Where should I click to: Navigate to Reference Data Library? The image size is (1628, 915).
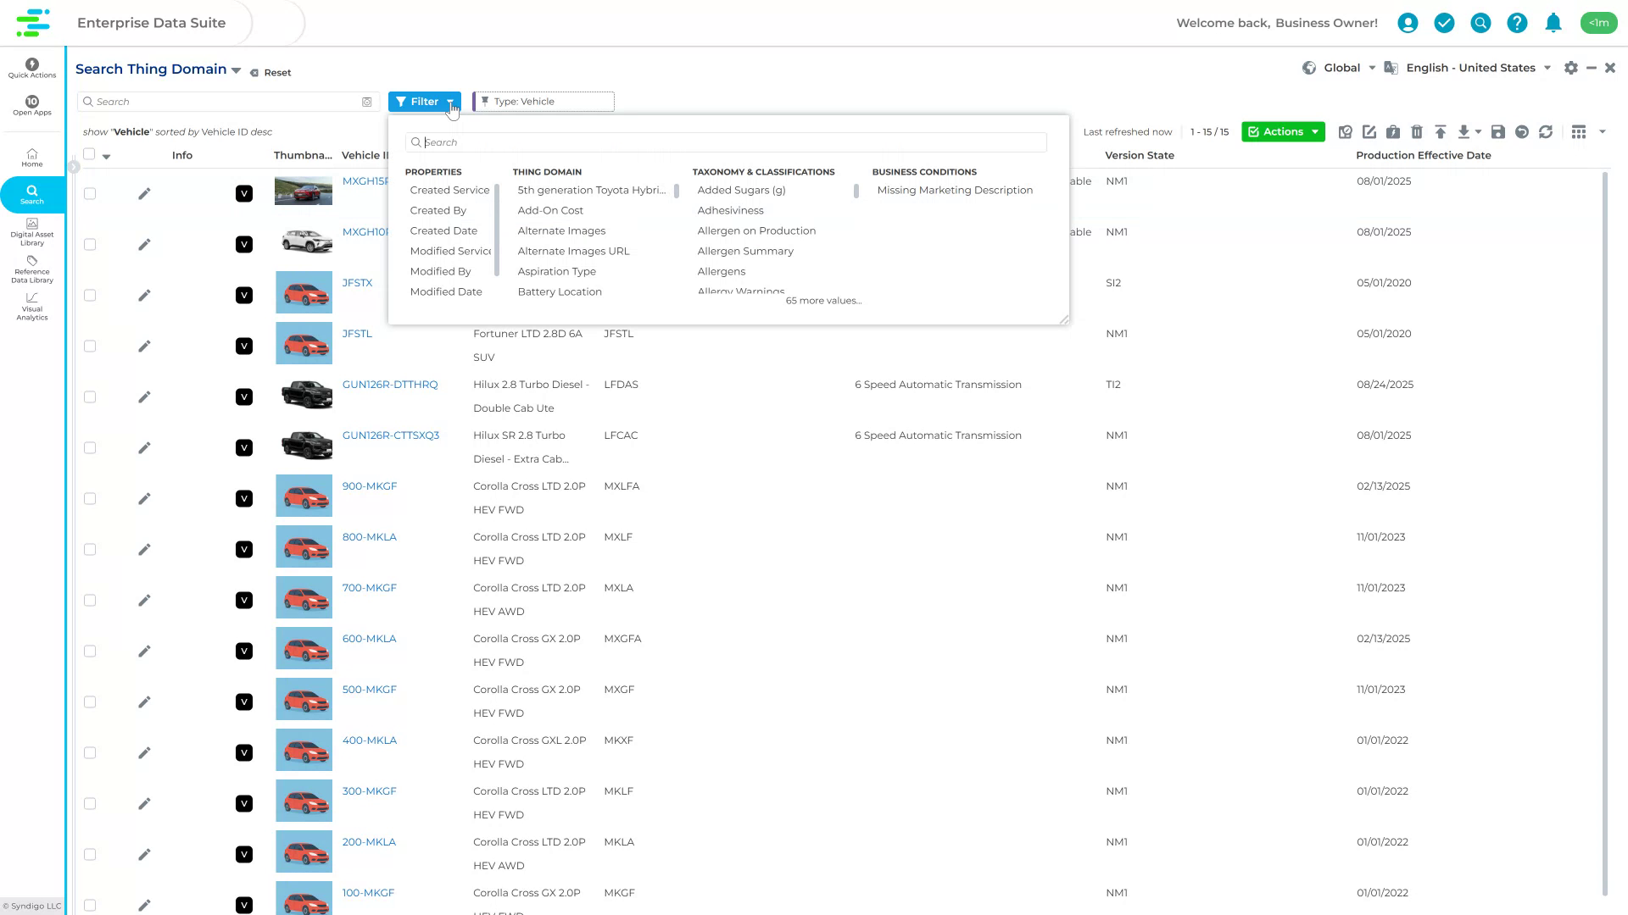pyautogui.click(x=31, y=271)
